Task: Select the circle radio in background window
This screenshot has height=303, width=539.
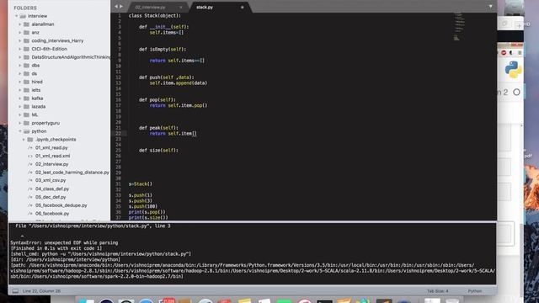Action: pyautogui.click(x=516, y=92)
